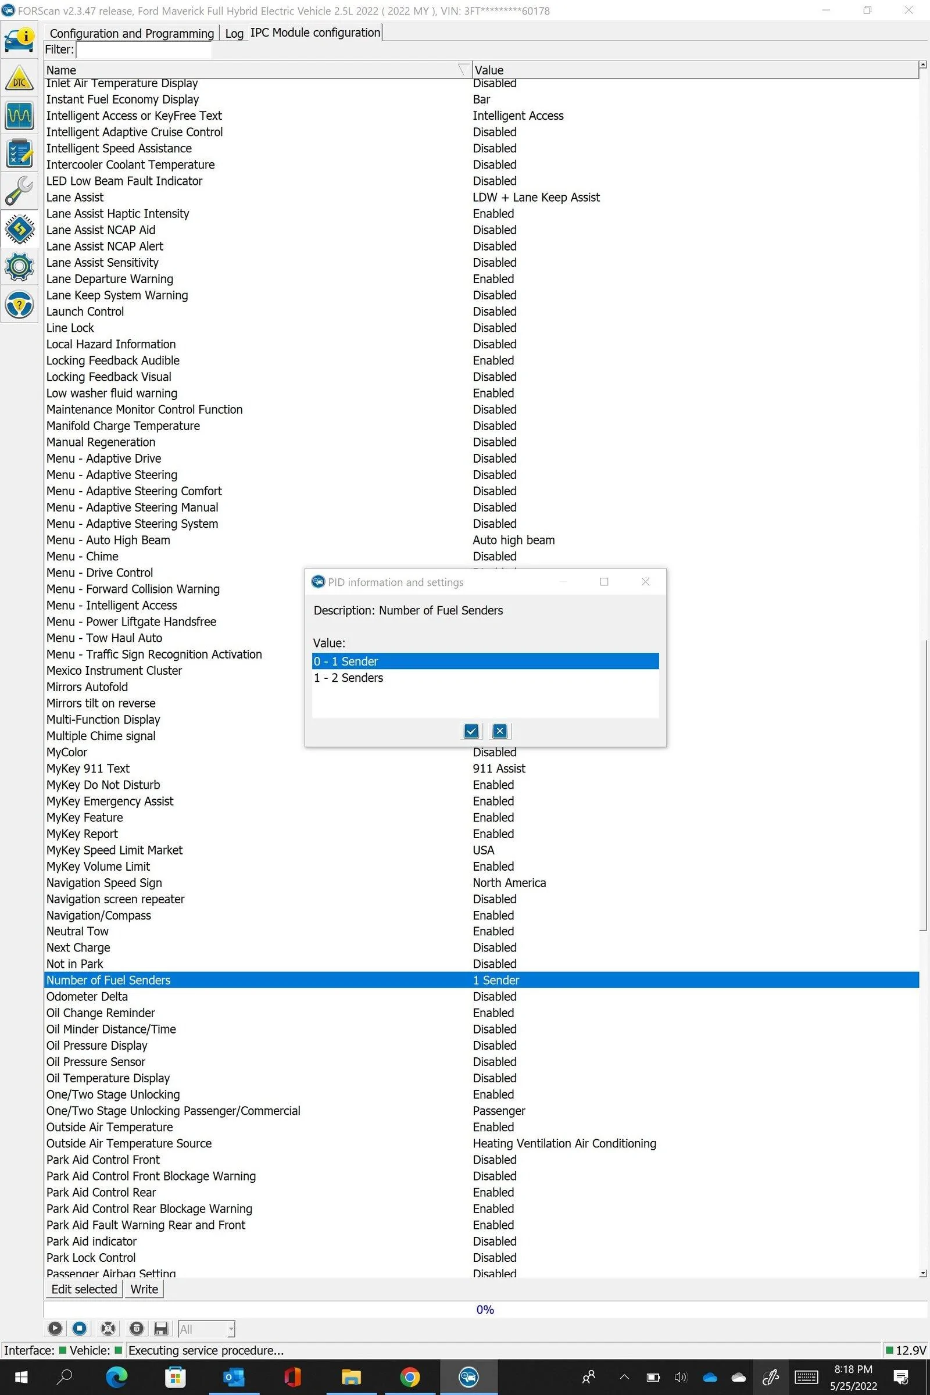Open the steering wheel Help section
930x1395 pixels.
pos(19,304)
